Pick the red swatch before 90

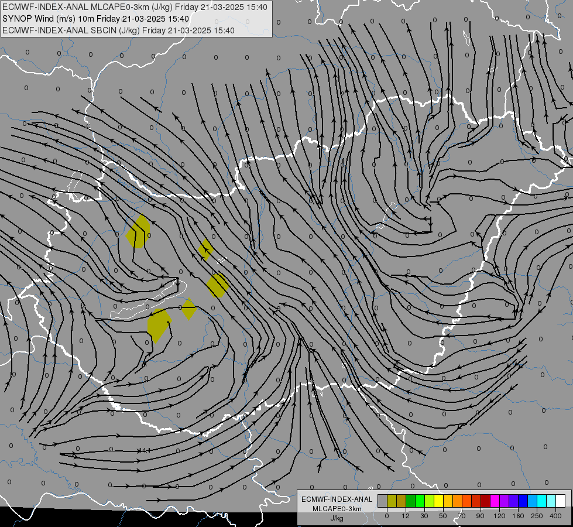point(476,501)
